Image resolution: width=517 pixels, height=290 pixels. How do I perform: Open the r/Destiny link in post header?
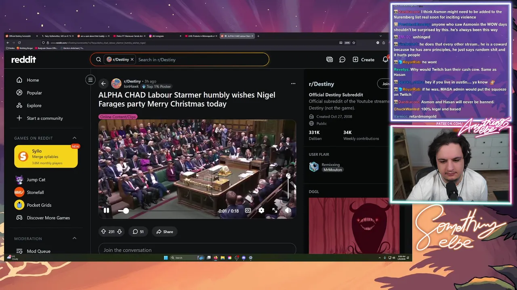(132, 81)
